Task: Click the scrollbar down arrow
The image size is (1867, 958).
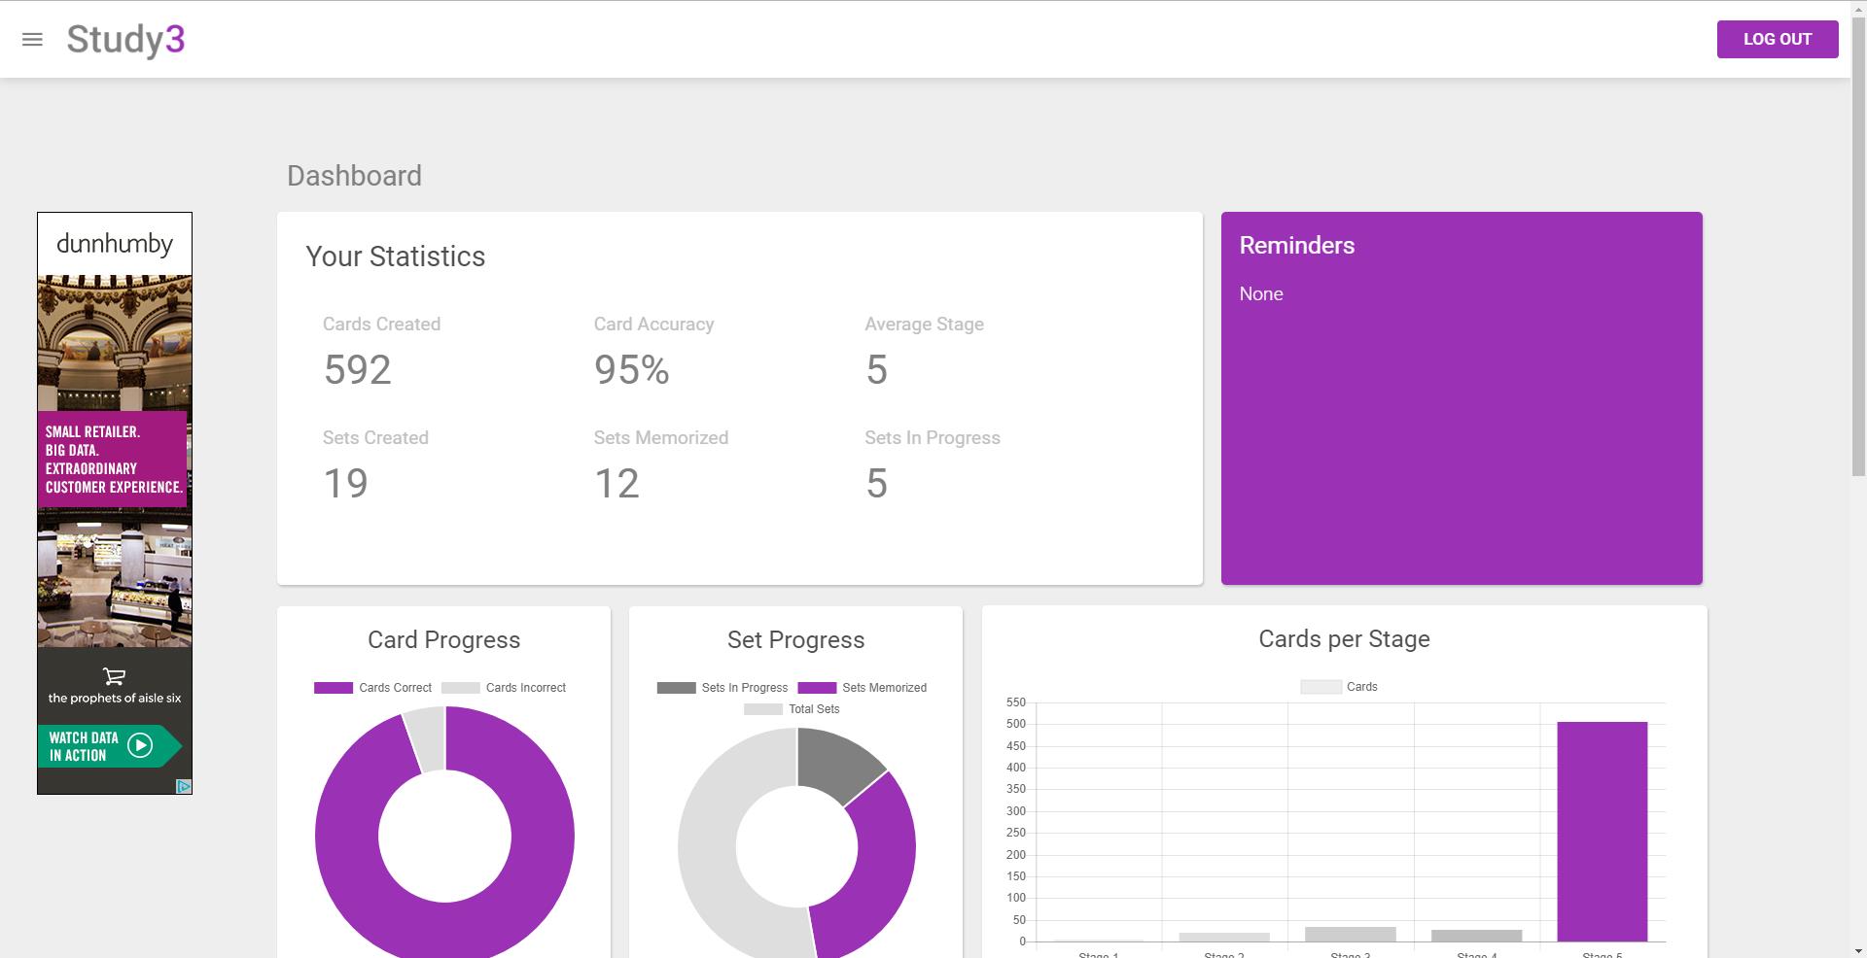Action: coord(1858,951)
